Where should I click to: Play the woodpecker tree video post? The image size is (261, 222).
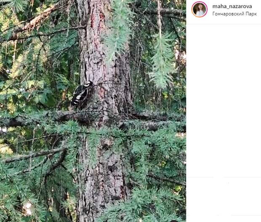(x=93, y=111)
